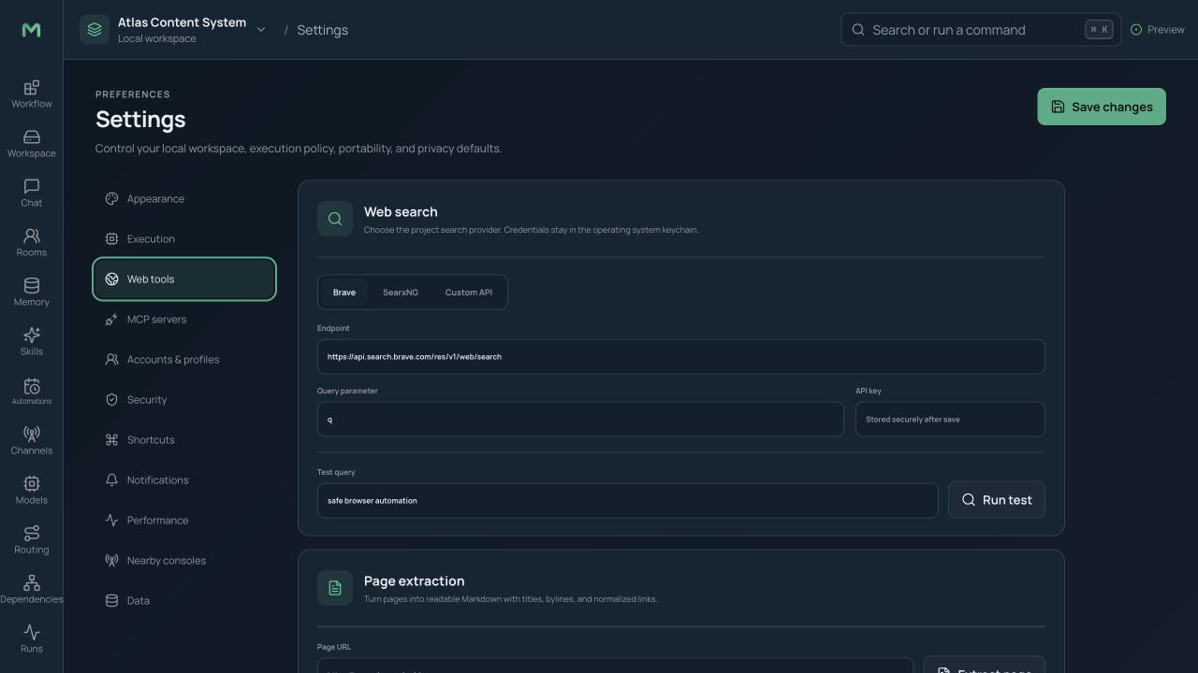Open the Workflow section in sidebar

(x=31, y=93)
